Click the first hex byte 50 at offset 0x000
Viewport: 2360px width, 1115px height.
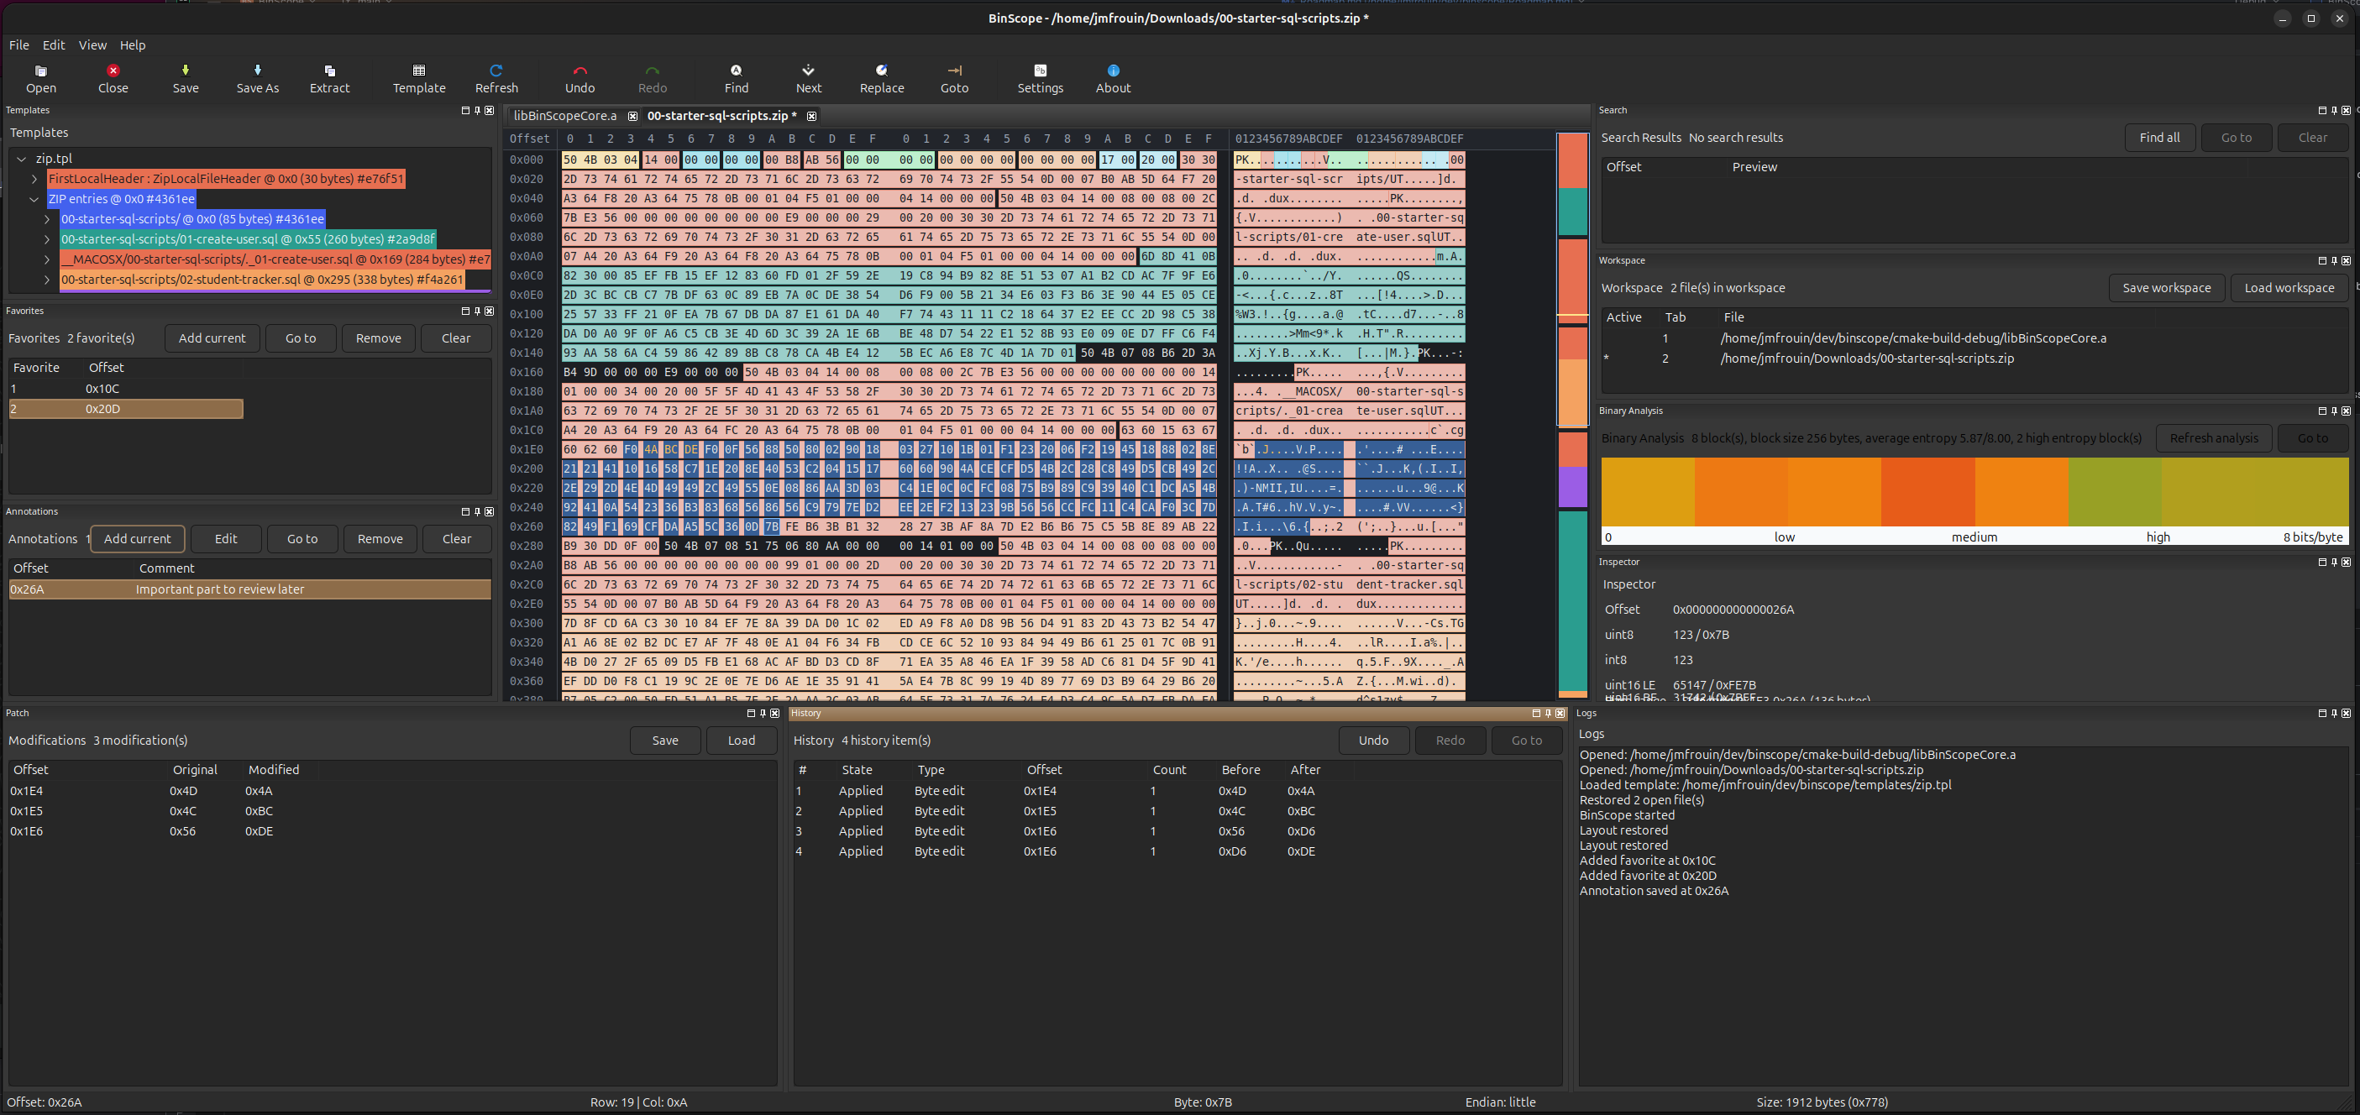point(570,160)
